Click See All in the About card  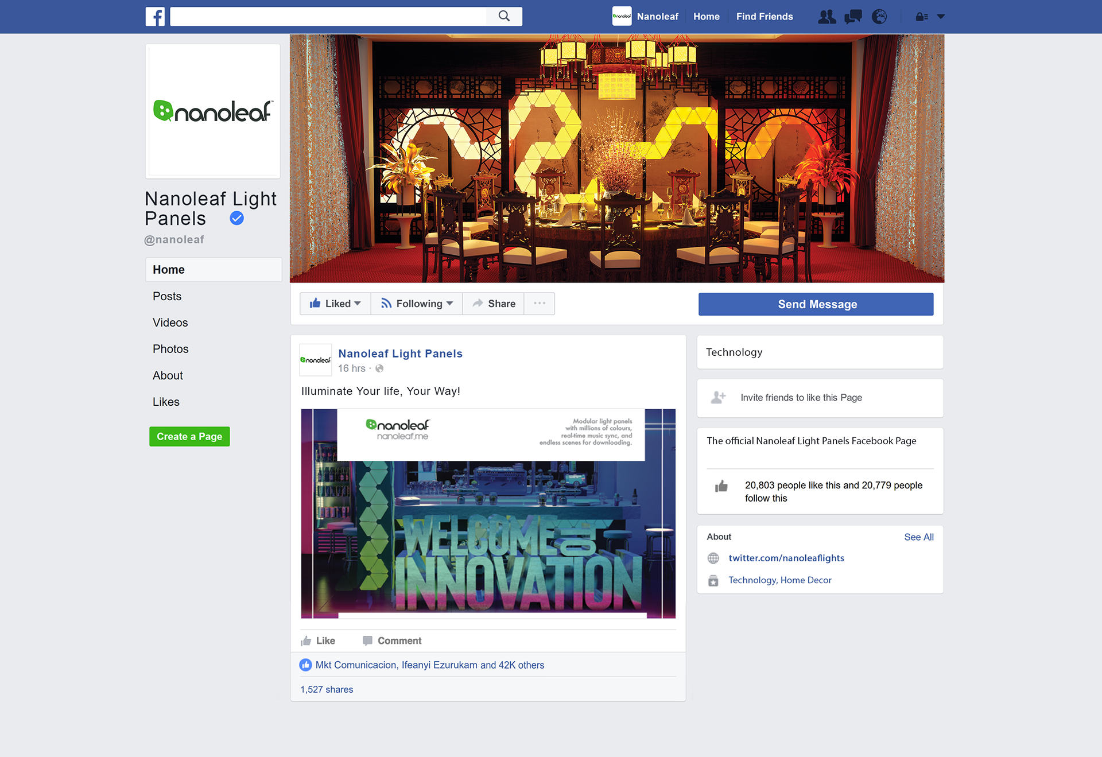(x=918, y=537)
